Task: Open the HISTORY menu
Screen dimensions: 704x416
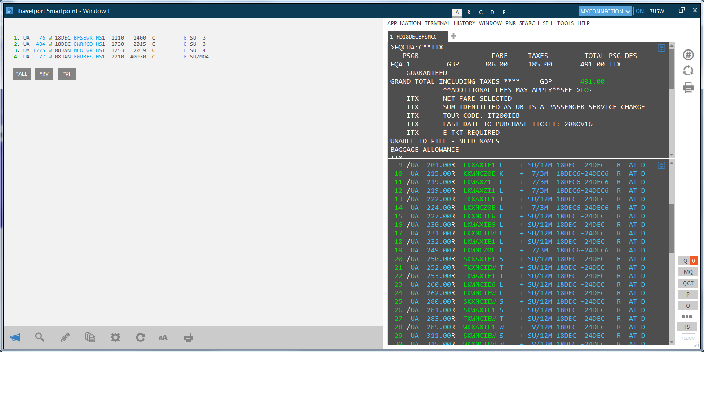Action: pos(465,23)
